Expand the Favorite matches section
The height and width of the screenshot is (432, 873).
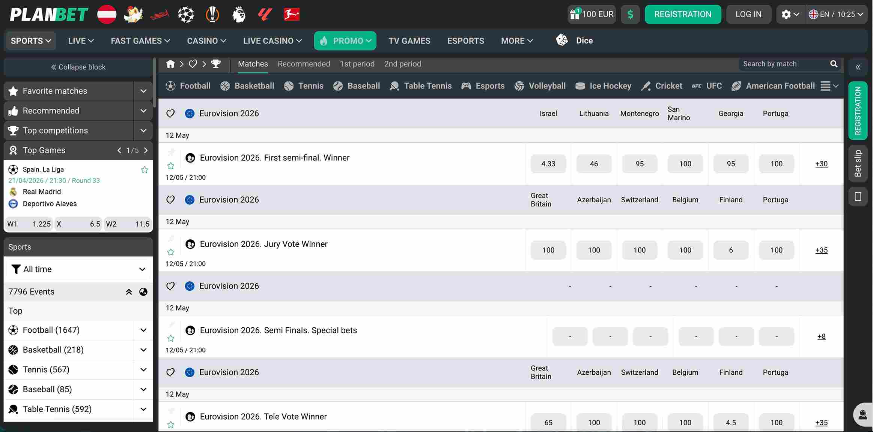point(143,91)
